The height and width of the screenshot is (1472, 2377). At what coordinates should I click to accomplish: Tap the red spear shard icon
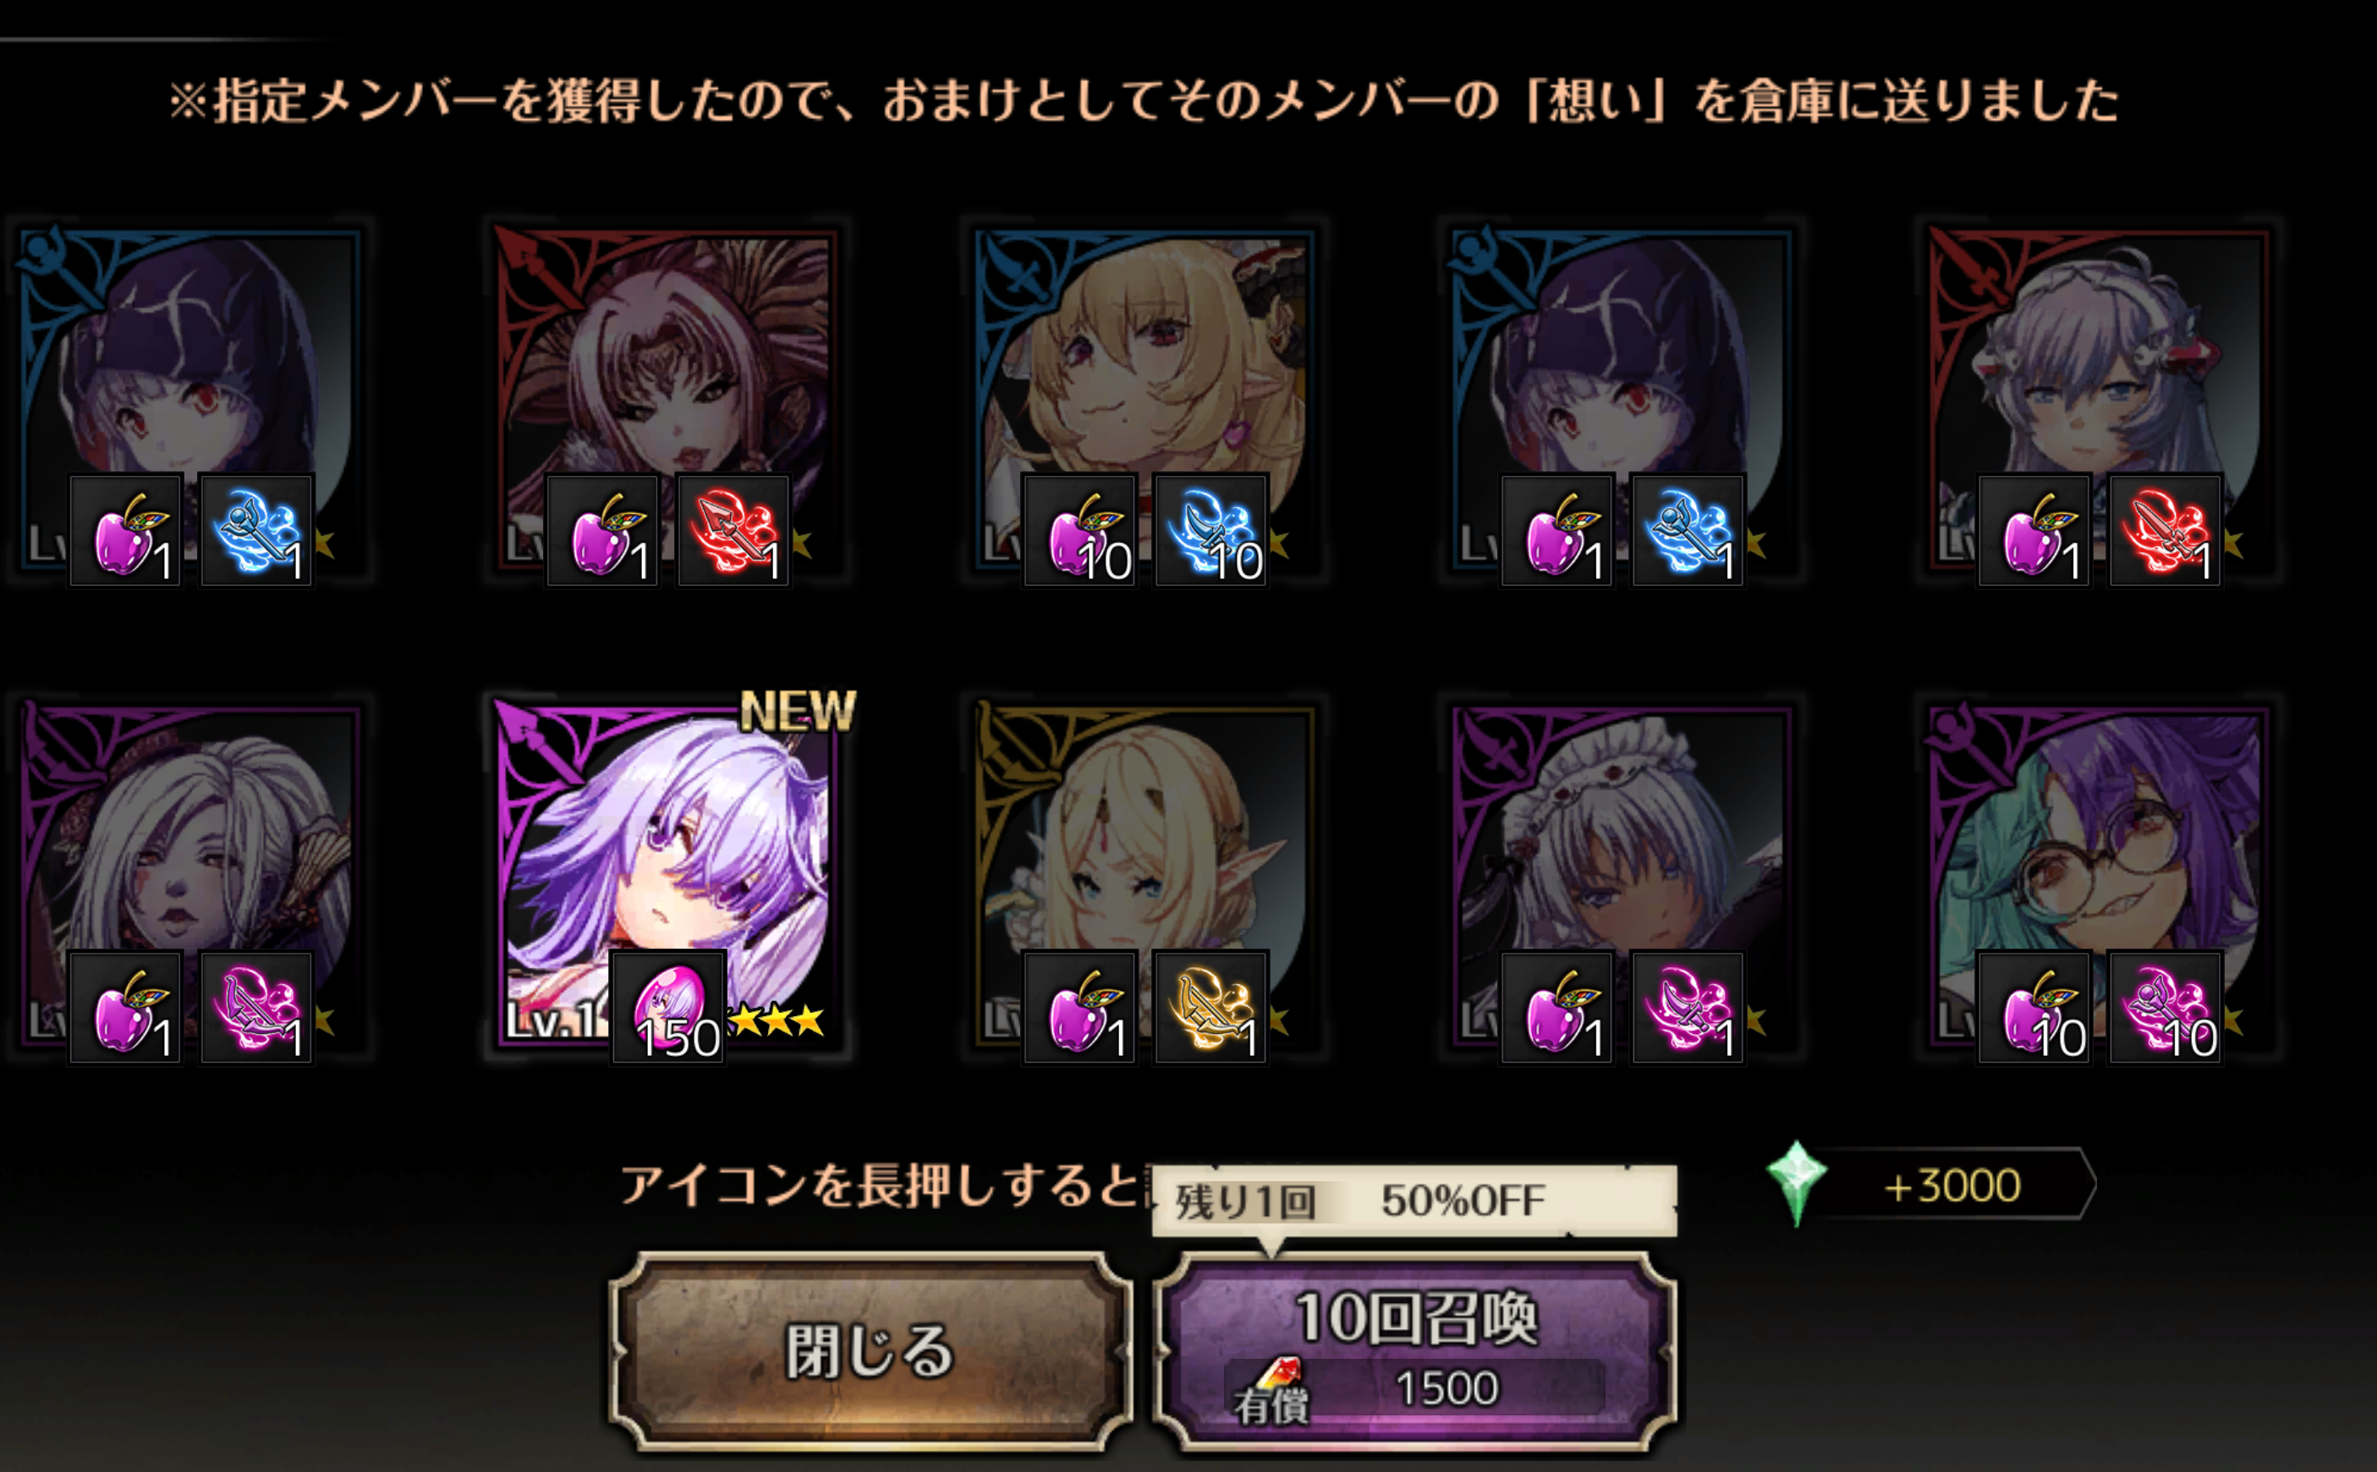[733, 531]
